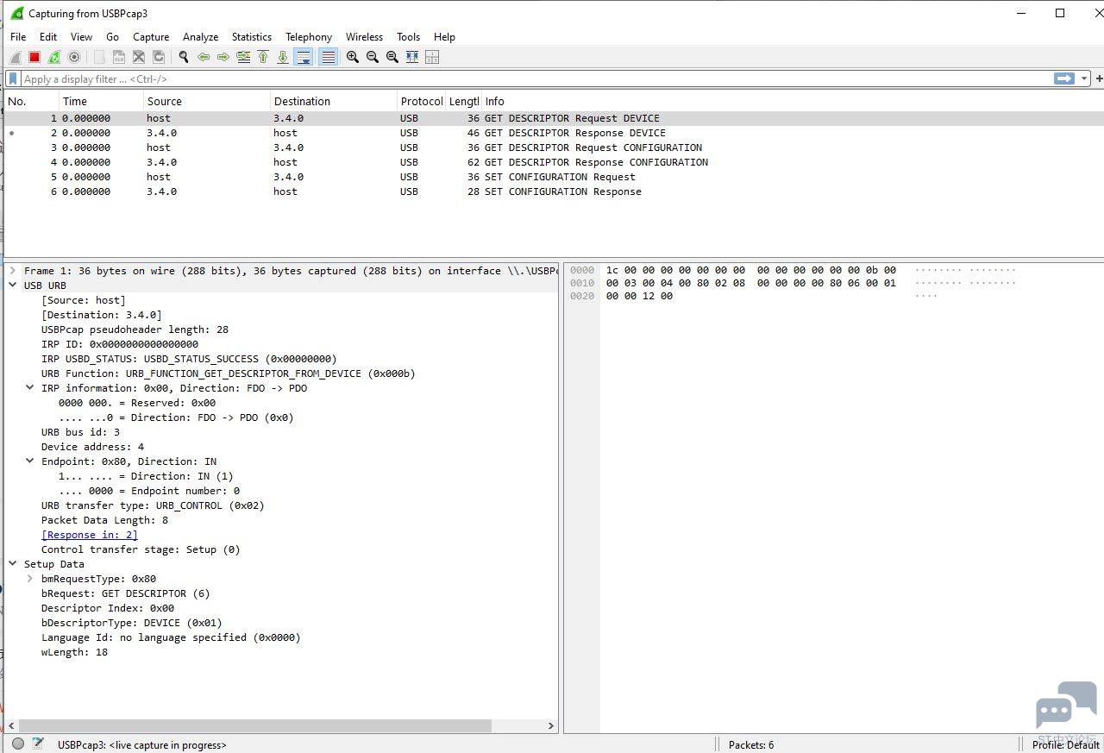Add a display filter button with plus
This screenshot has height=753, width=1104.
click(x=1099, y=78)
